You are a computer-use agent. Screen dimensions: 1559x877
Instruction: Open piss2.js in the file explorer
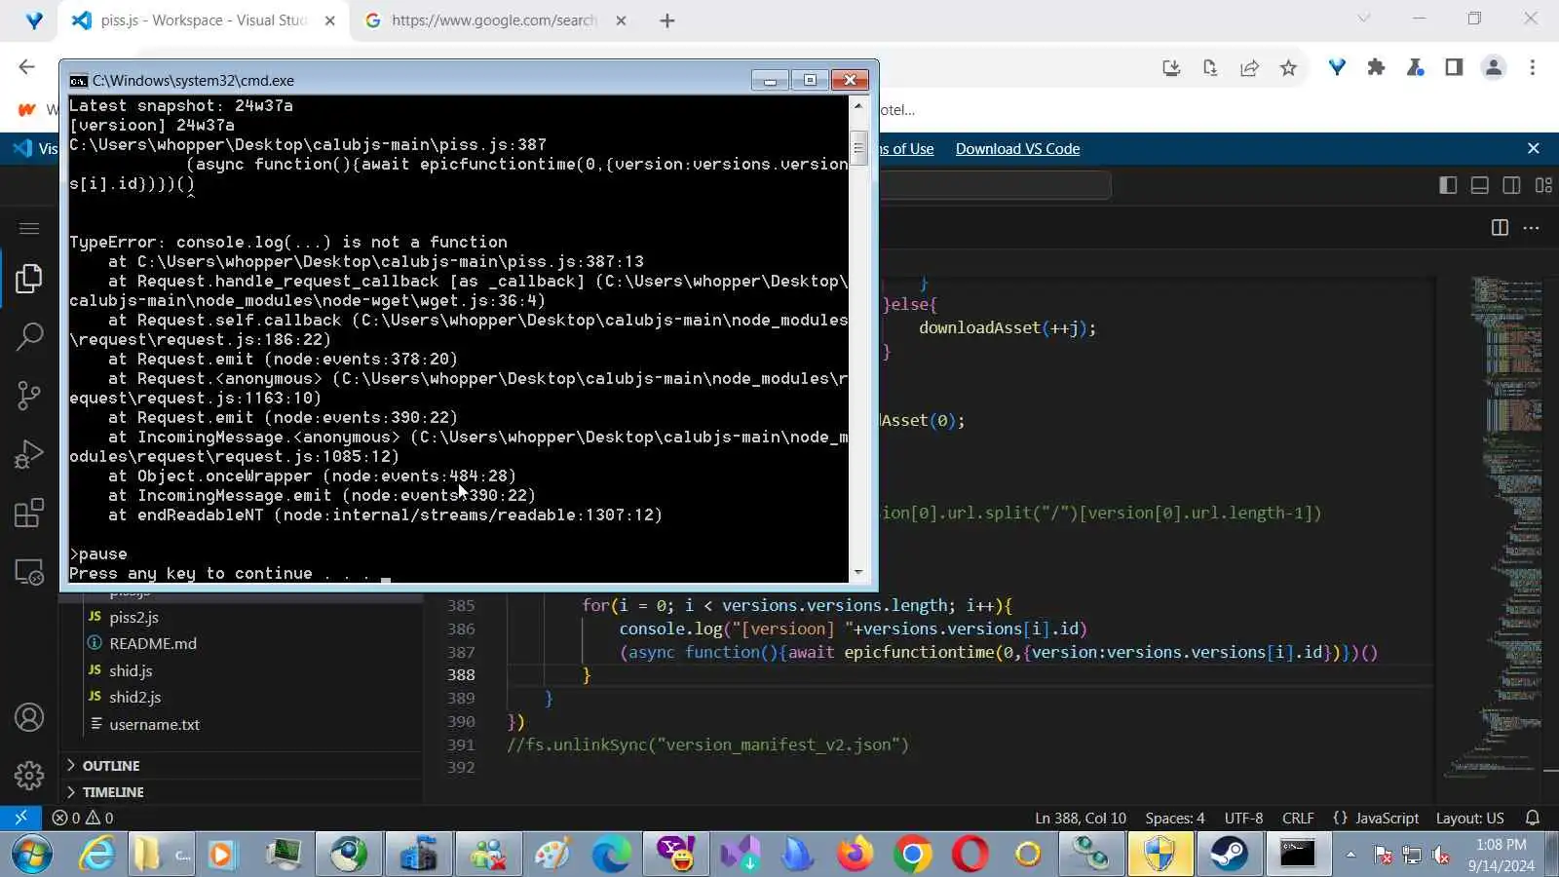pos(133,617)
